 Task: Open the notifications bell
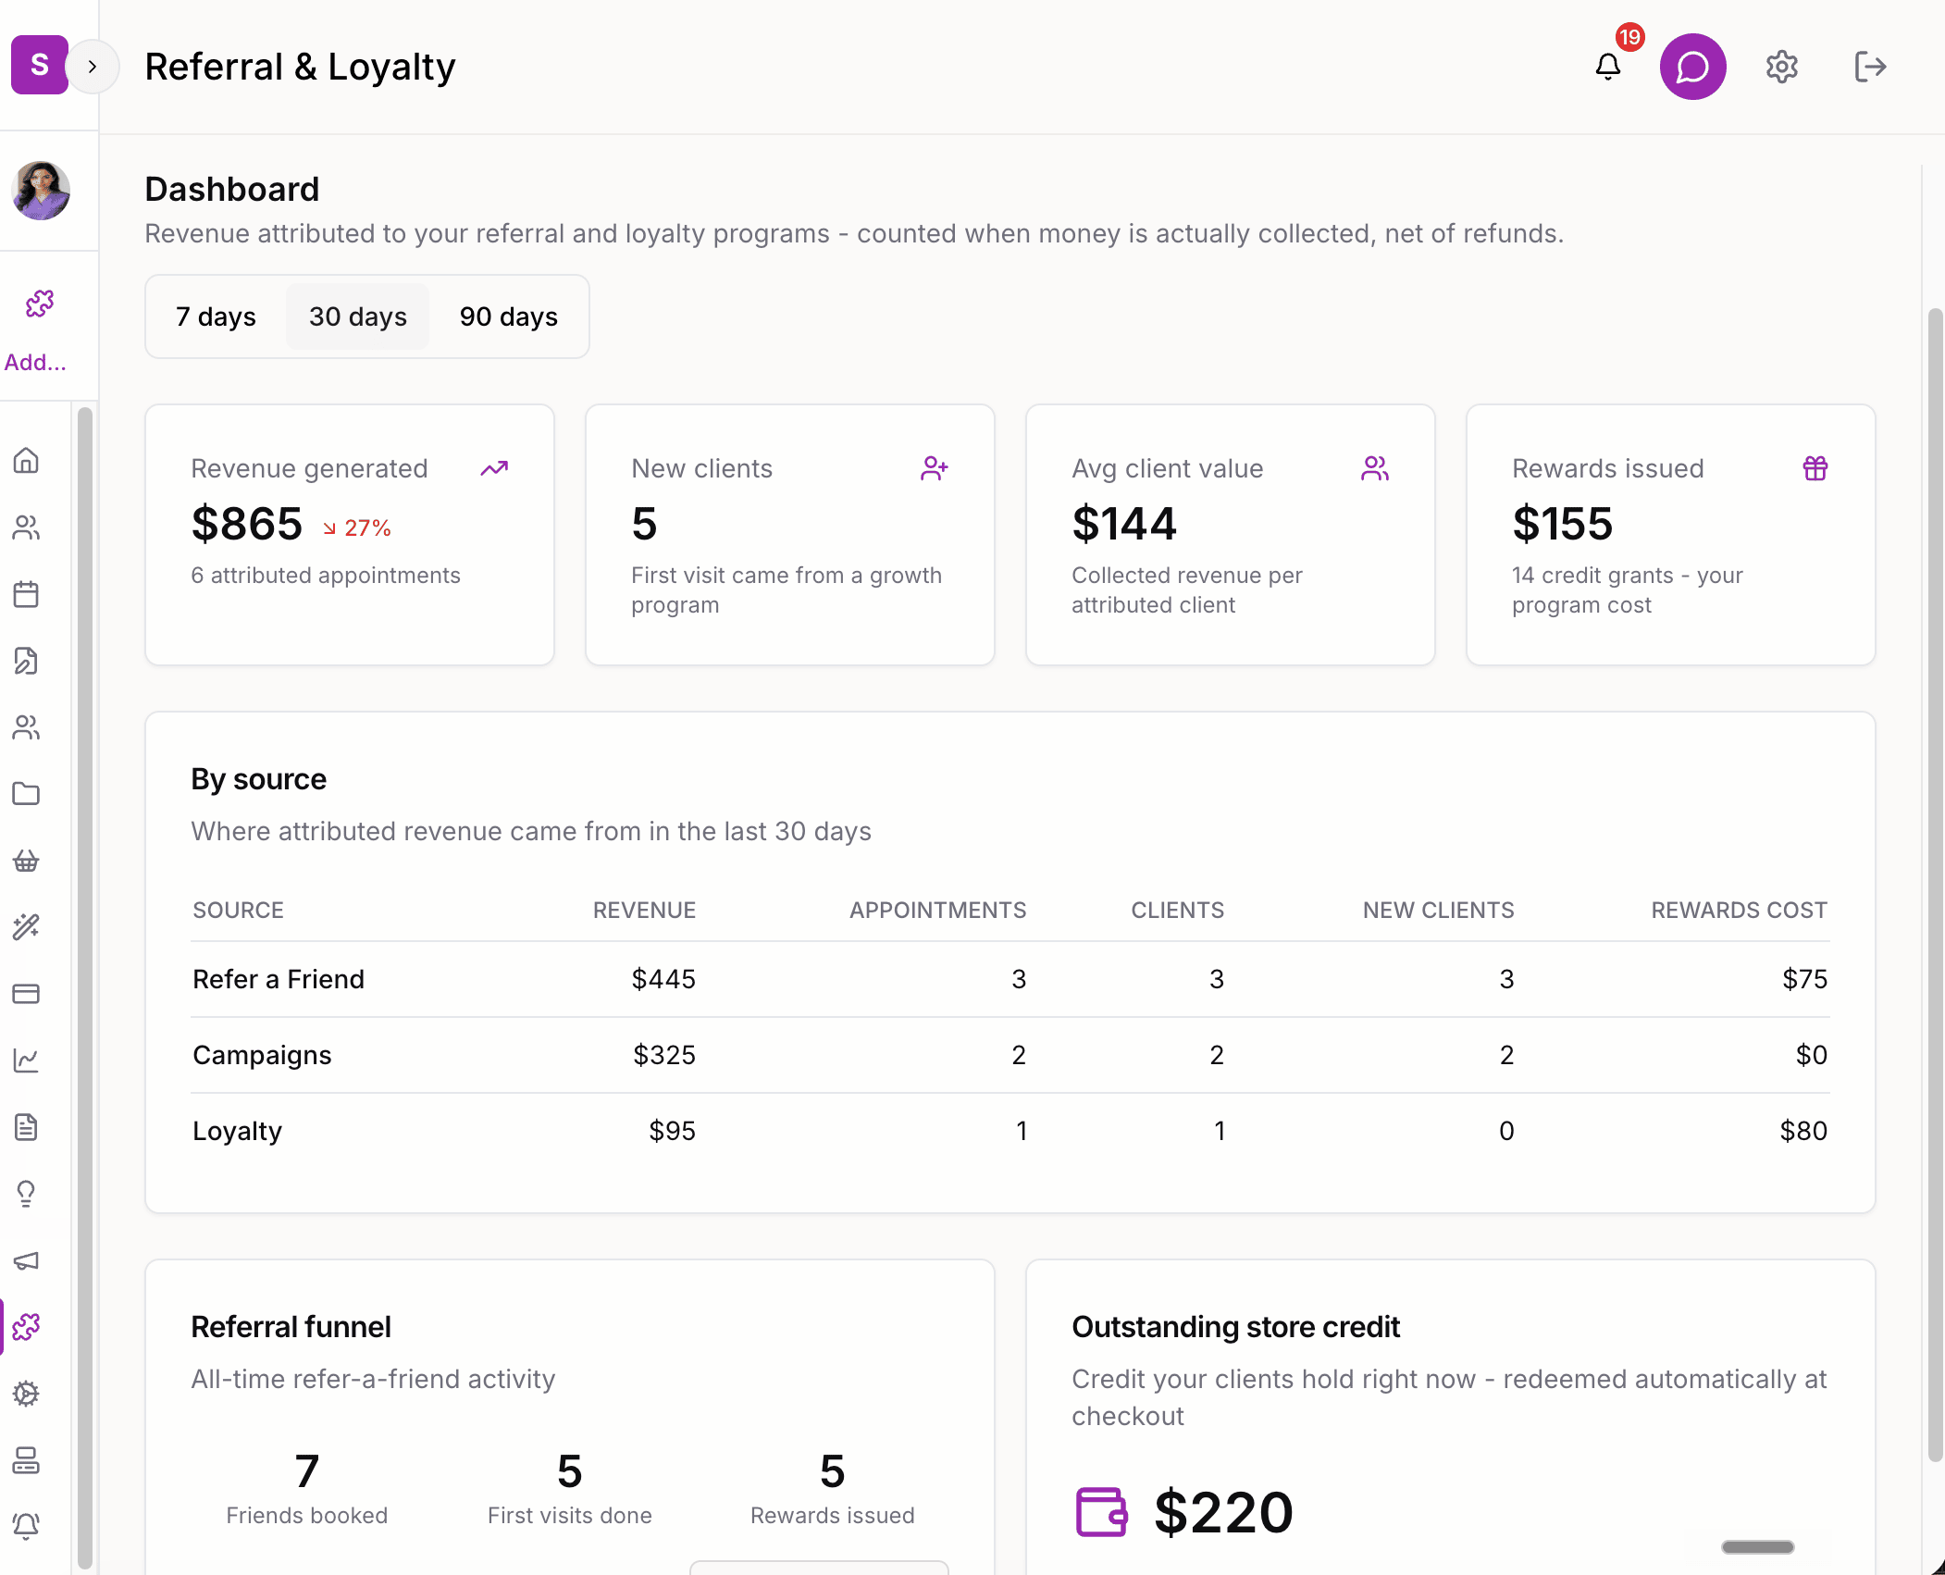click(1608, 67)
